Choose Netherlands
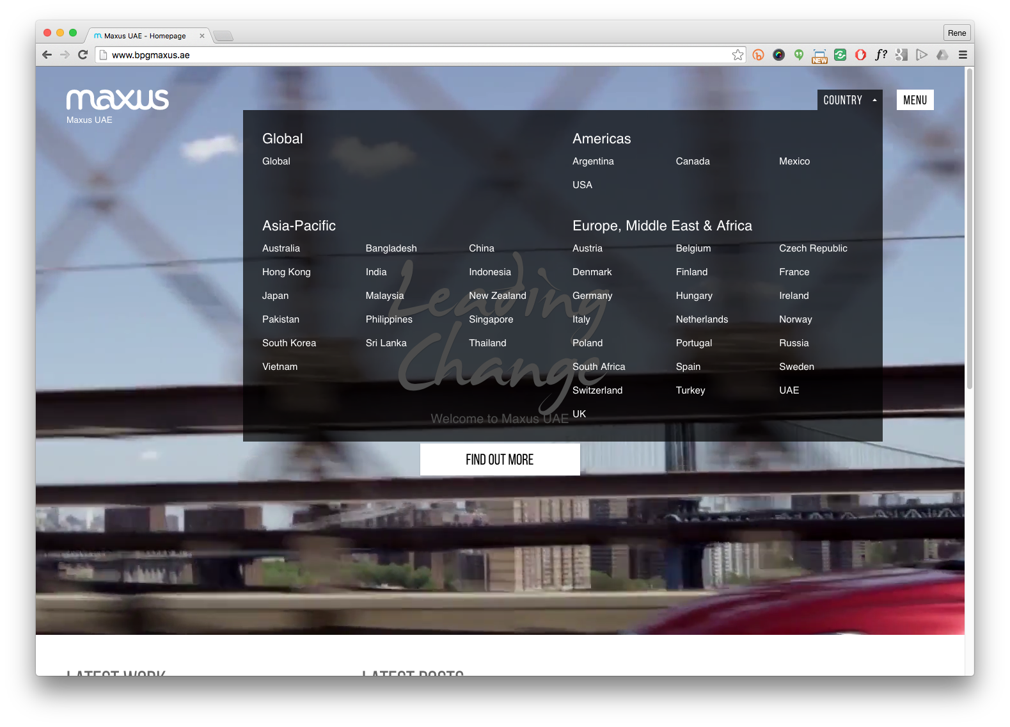The image size is (1010, 727). (x=702, y=319)
